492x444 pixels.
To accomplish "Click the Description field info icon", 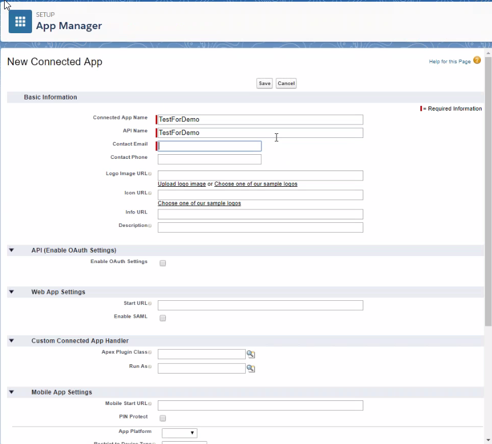I will click(150, 226).
